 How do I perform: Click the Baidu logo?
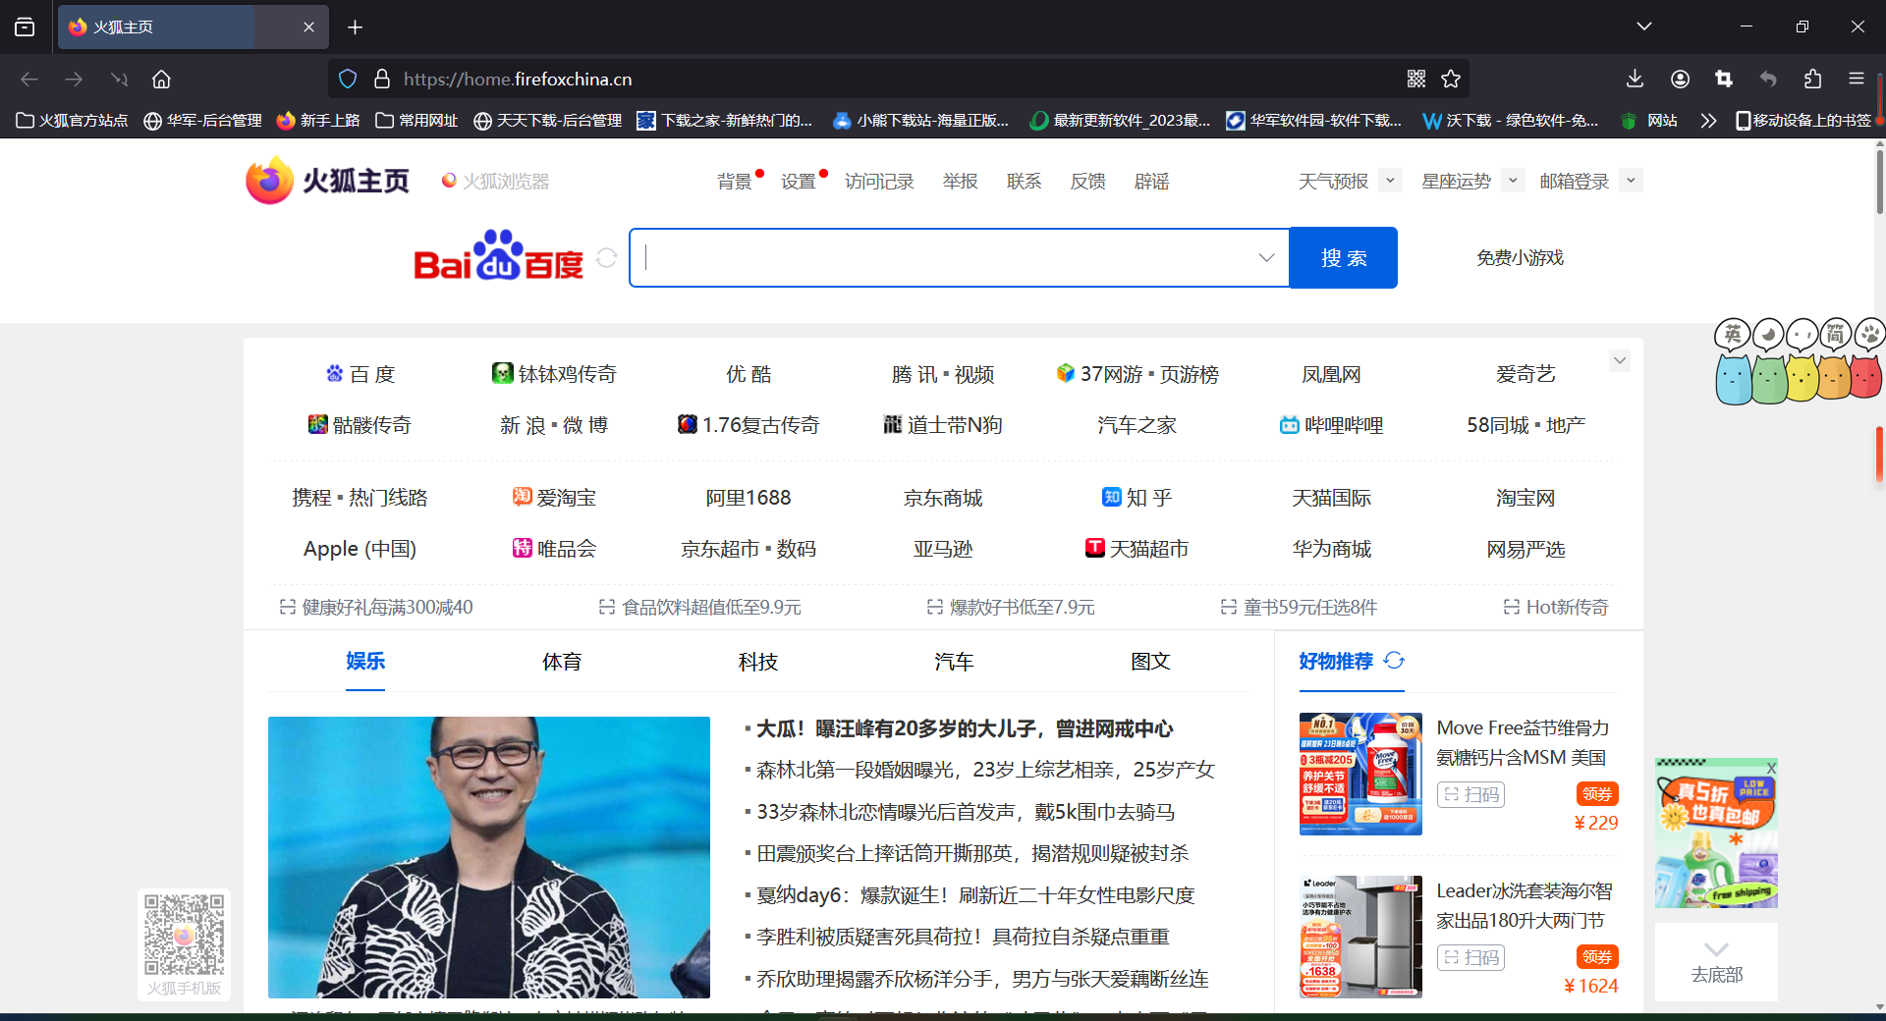(498, 256)
